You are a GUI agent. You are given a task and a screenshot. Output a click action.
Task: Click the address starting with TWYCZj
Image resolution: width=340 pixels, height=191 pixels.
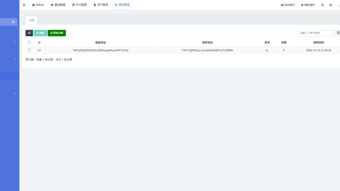coord(207,51)
